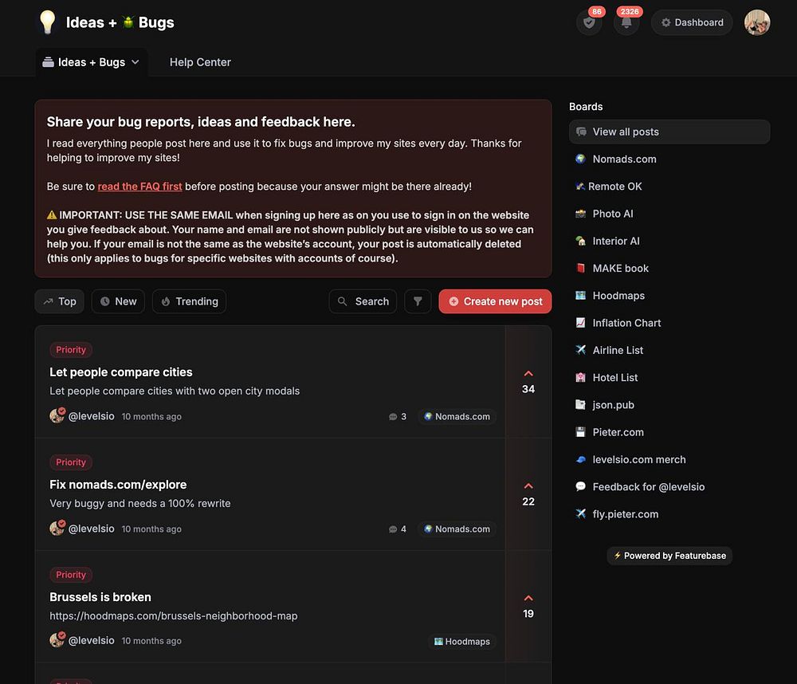Click vote count 19

(x=528, y=614)
